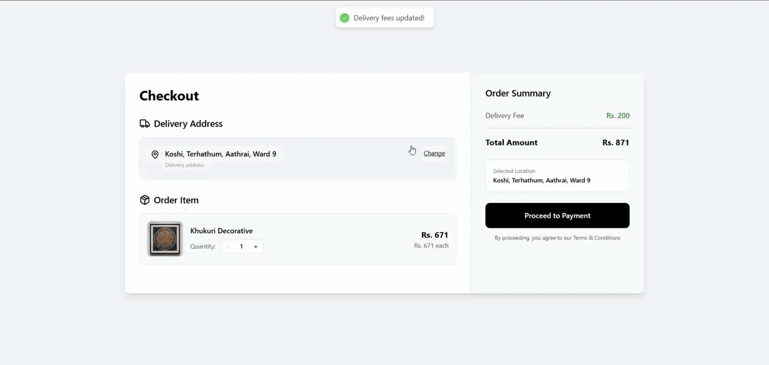Click the quantity value 1
The image size is (769, 365).
click(x=241, y=247)
